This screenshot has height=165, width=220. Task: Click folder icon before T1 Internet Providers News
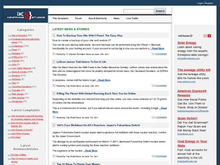click(54, 54)
